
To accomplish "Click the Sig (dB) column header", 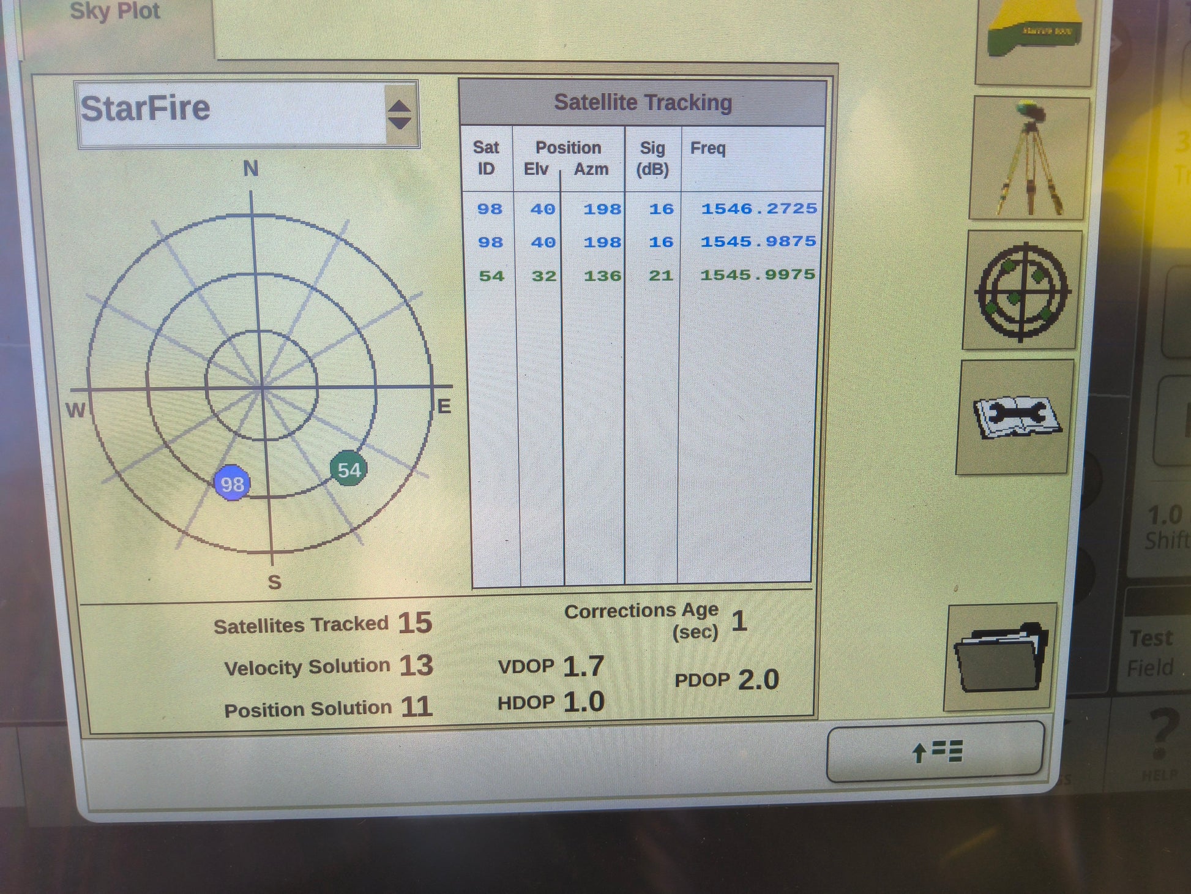I will point(652,159).
